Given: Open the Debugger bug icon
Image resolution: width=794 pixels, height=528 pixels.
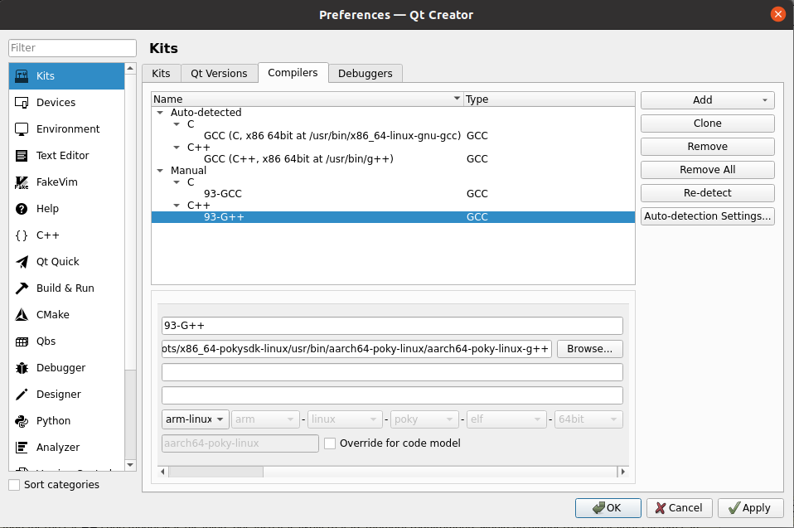Looking at the screenshot, I should pyautogui.click(x=22, y=368).
